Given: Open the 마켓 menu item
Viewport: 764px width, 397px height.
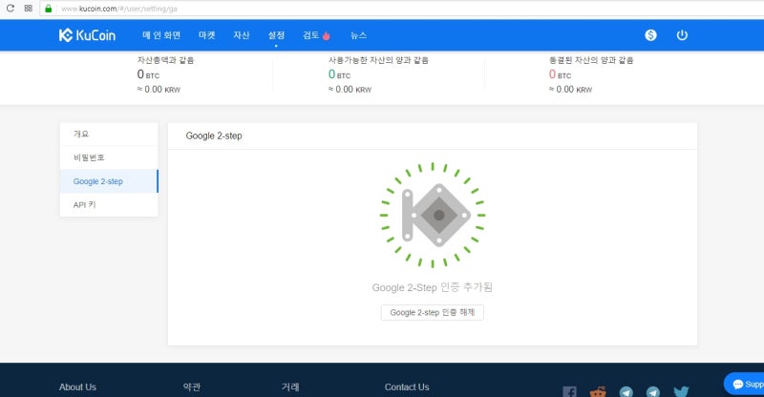Looking at the screenshot, I should (x=206, y=35).
